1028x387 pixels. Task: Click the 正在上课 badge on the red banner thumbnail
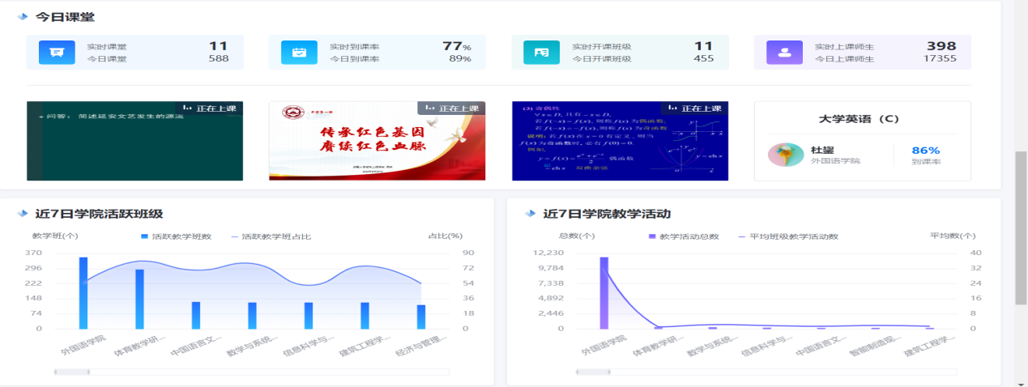coord(451,108)
